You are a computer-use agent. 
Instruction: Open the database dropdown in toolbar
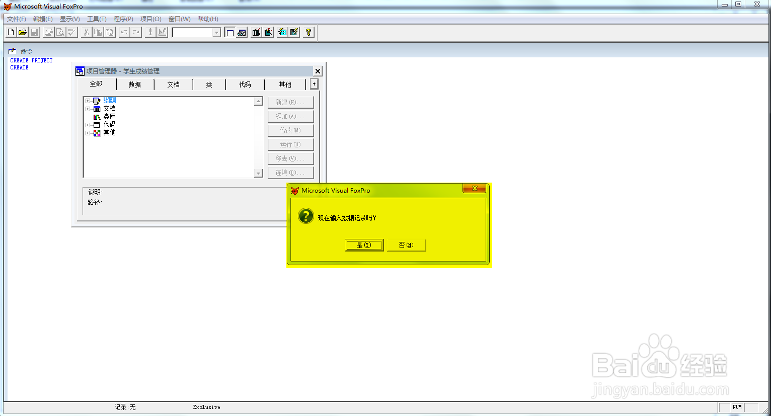217,33
